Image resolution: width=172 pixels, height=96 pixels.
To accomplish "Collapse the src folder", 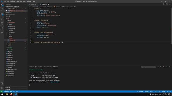I will pyautogui.click(x=8, y=18).
